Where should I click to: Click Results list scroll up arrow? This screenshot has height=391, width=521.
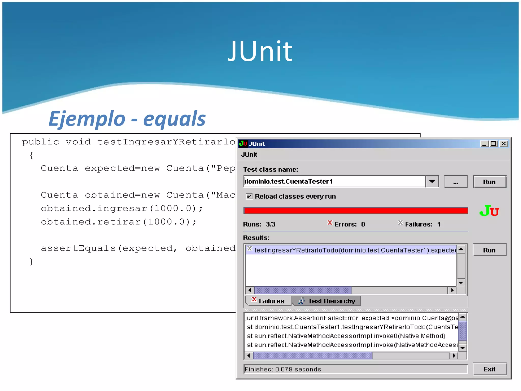click(461, 249)
